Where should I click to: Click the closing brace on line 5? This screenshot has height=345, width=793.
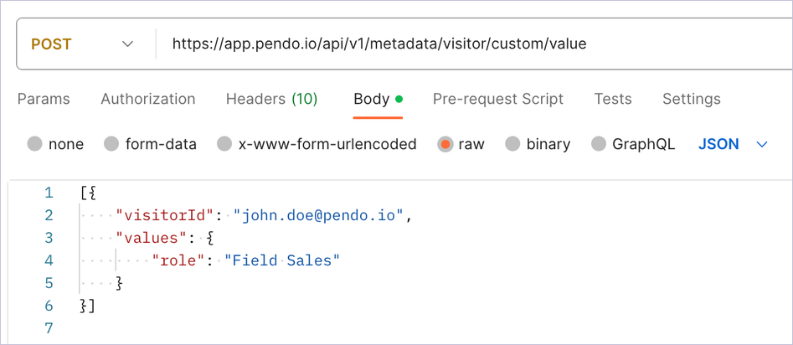(x=120, y=283)
